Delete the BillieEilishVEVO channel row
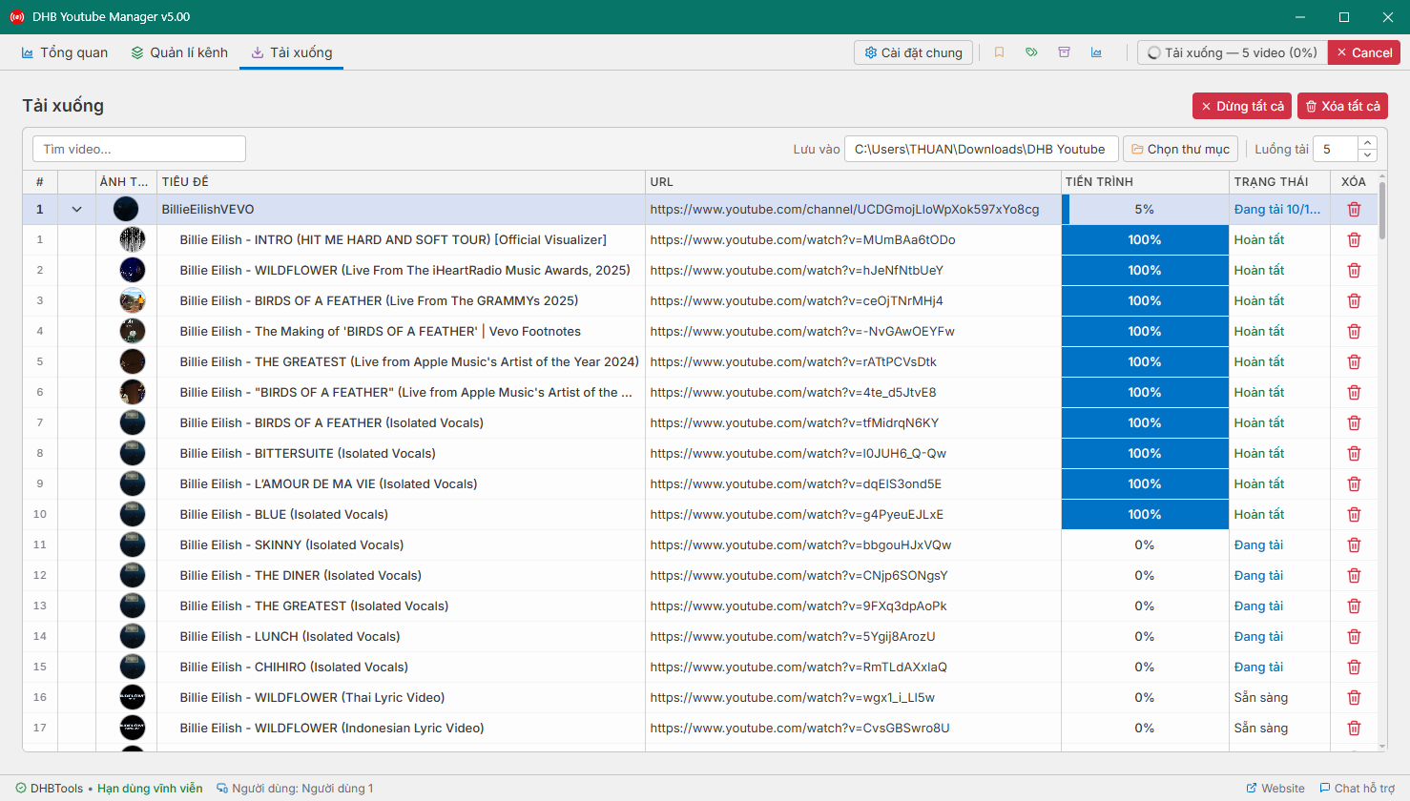1410x801 pixels. click(1354, 210)
